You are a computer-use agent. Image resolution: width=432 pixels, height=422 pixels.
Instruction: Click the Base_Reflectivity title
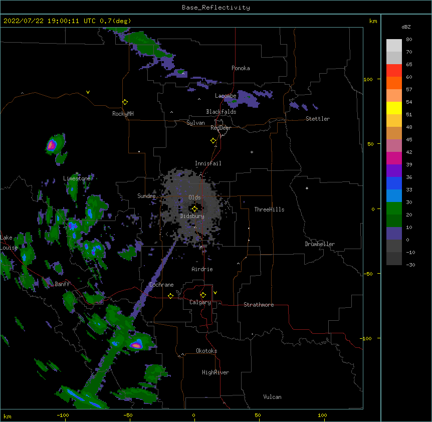[216, 8]
